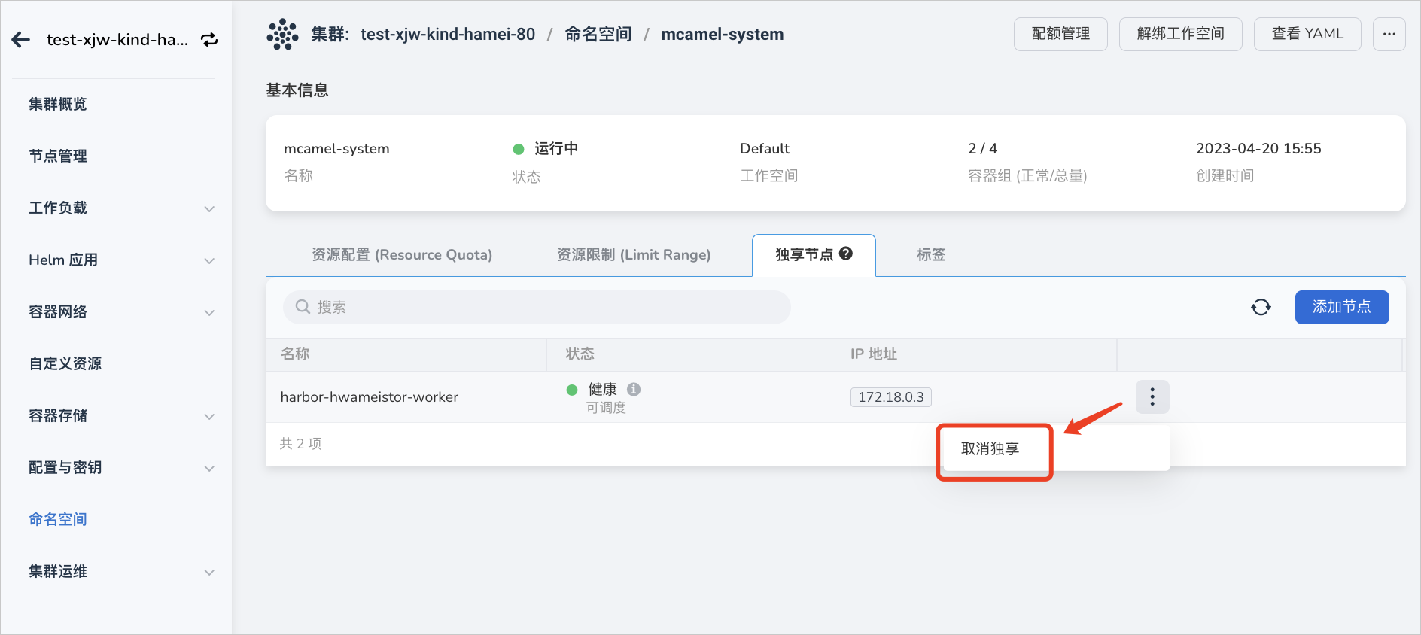Click the back arrow icon in sidebar
This screenshot has height=635, width=1421.
click(21, 40)
